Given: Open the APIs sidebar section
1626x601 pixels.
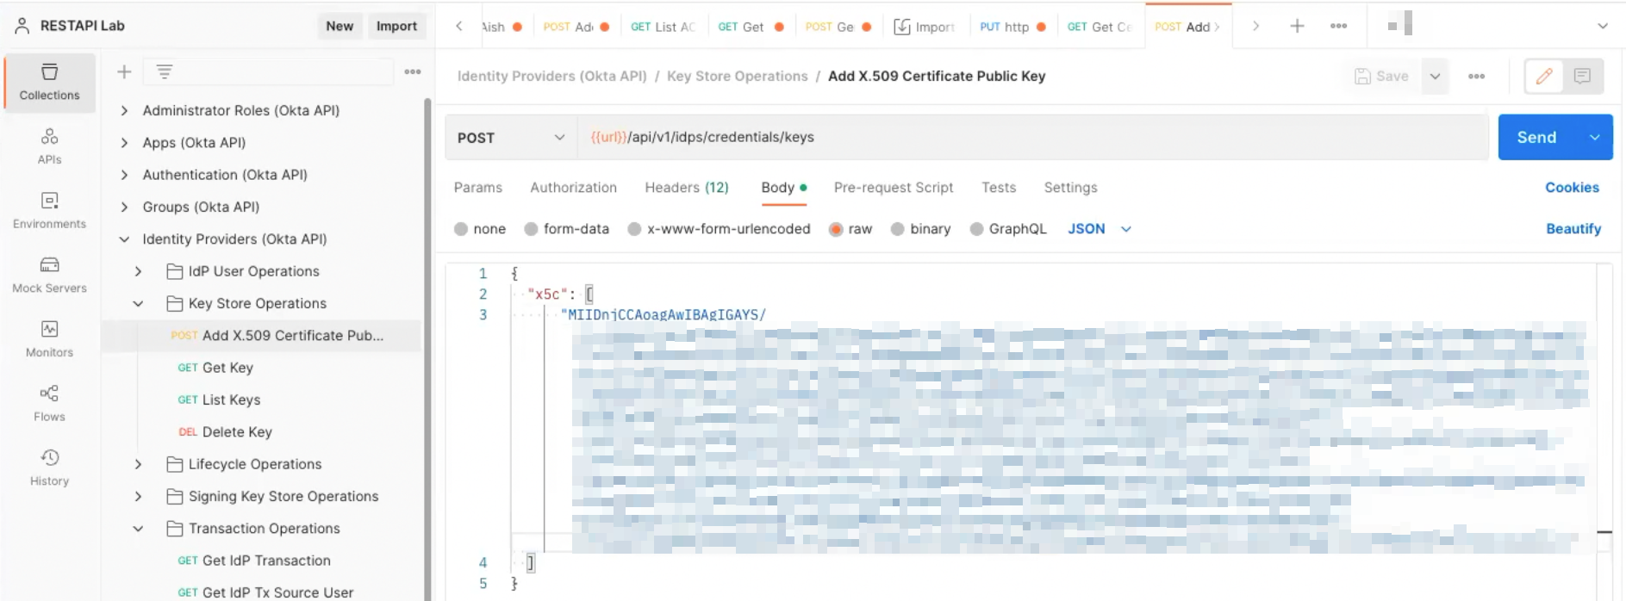Looking at the screenshot, I should [49, 146].
